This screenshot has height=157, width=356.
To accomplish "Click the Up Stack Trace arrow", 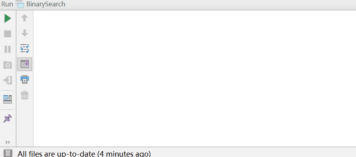I will coord(25,18).
